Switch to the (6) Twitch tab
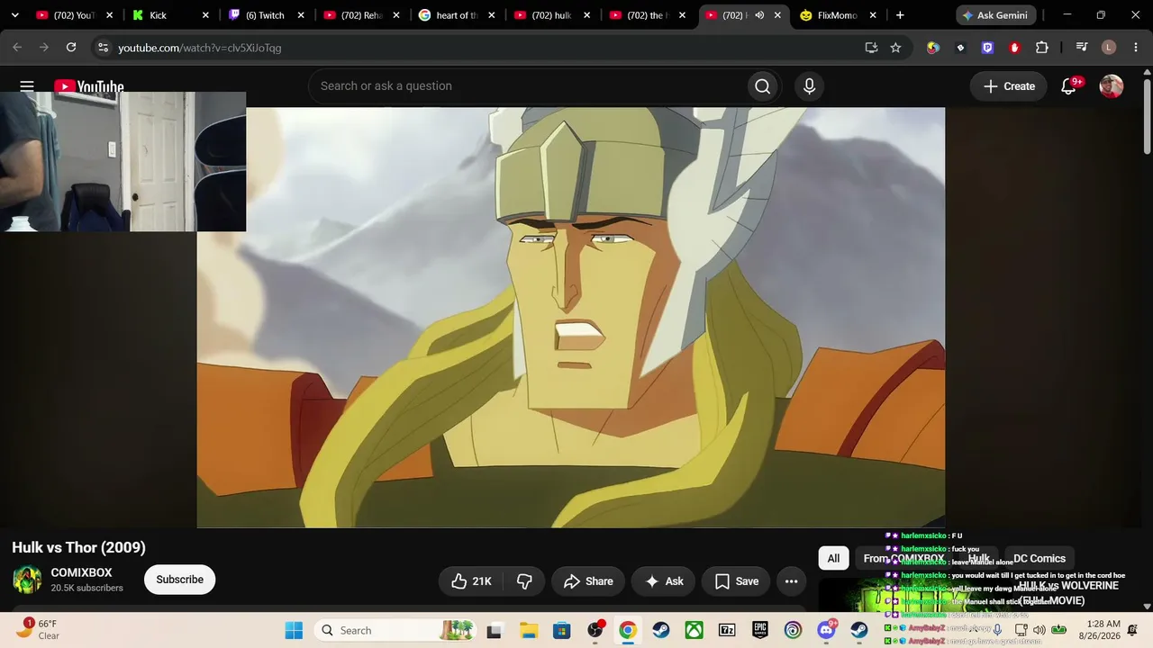This screenshot has width=1153, height=648. (x=267, y=15)
